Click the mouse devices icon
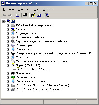Image resolution: width=99 pixels, height=105 pixels. pyautogui.click(x=13, y=61)
